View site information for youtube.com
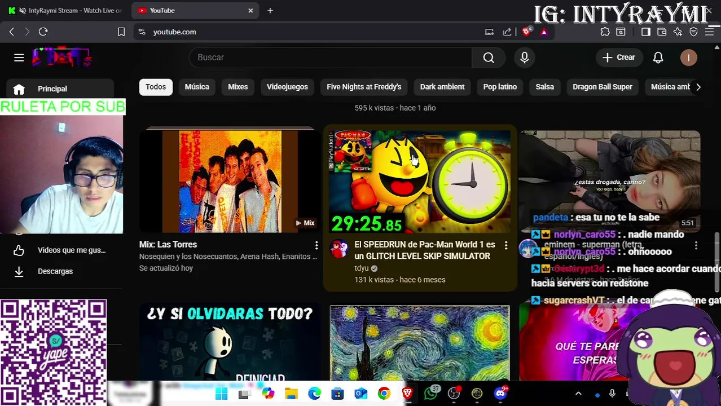The height and width of the screenshot is (406, 721). (x=142, y=32)
